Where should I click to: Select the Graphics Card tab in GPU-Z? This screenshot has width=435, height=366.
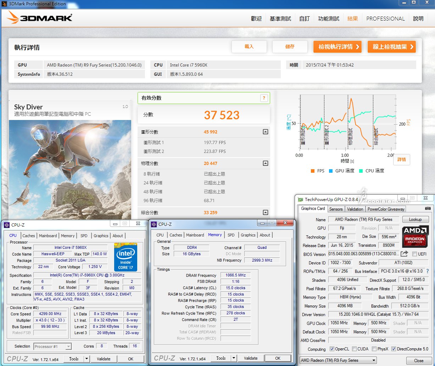313,208
